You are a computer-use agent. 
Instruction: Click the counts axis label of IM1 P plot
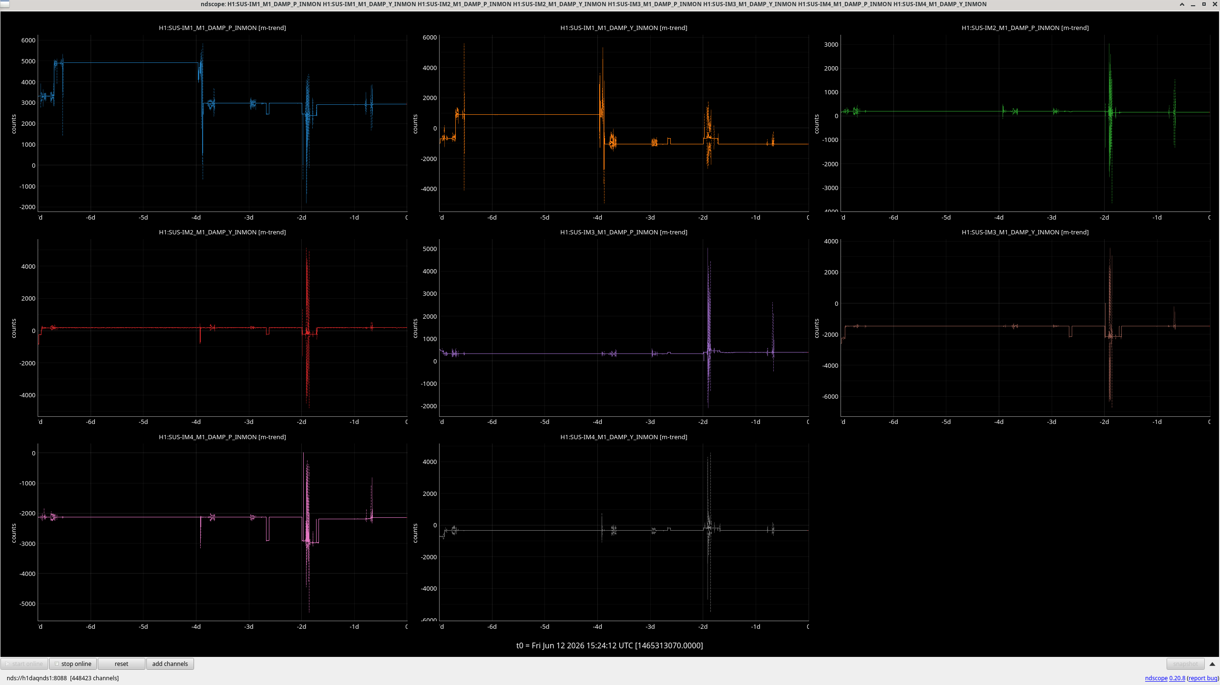13,124
